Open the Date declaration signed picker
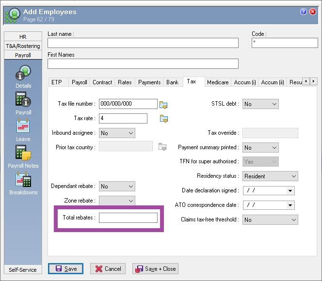 pos(290,191)
